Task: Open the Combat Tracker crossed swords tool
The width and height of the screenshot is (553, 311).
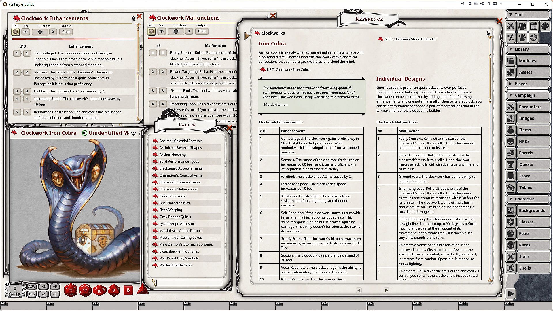Action: [511, 26]
